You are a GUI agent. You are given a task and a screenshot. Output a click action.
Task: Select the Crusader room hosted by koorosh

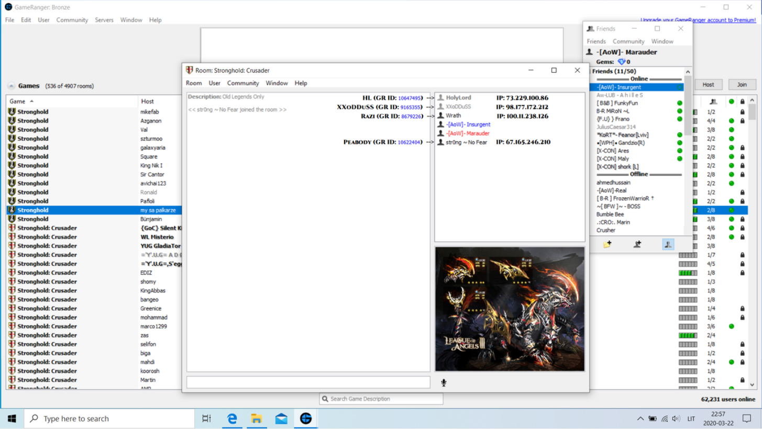94,371
